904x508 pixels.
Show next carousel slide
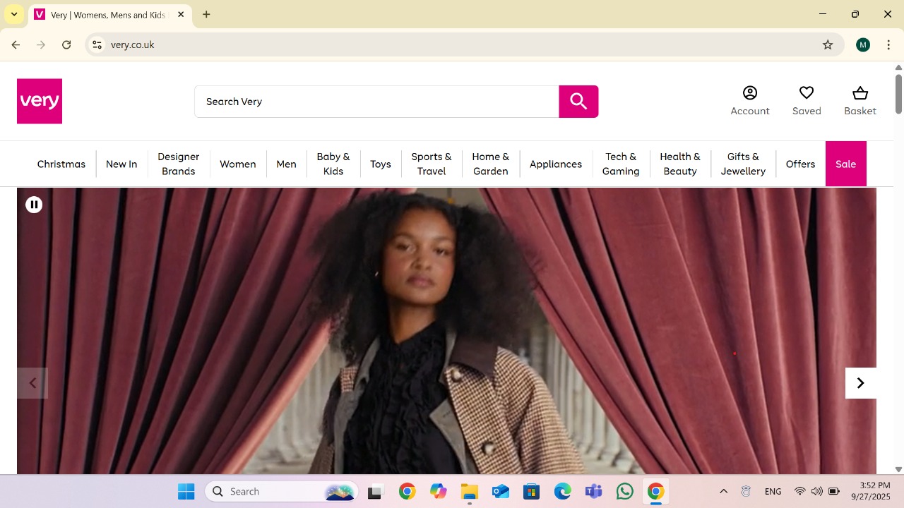[x=860, y=383]
